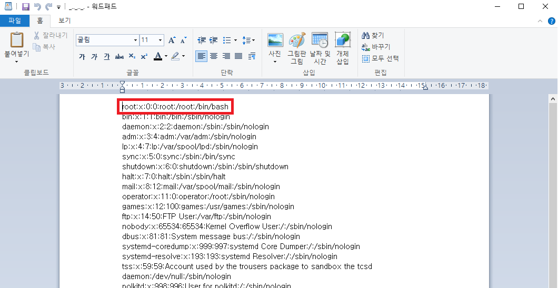
Task: Toggle subscript X₂ formatting
Action: 132,56
